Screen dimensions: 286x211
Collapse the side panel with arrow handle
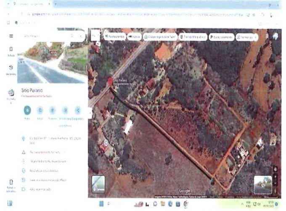pos(90,112)
